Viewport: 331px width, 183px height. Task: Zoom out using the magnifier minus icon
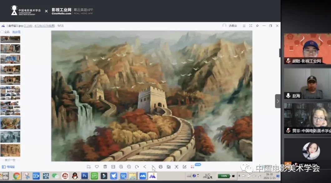pyautogui.click(x=129, y=167)
